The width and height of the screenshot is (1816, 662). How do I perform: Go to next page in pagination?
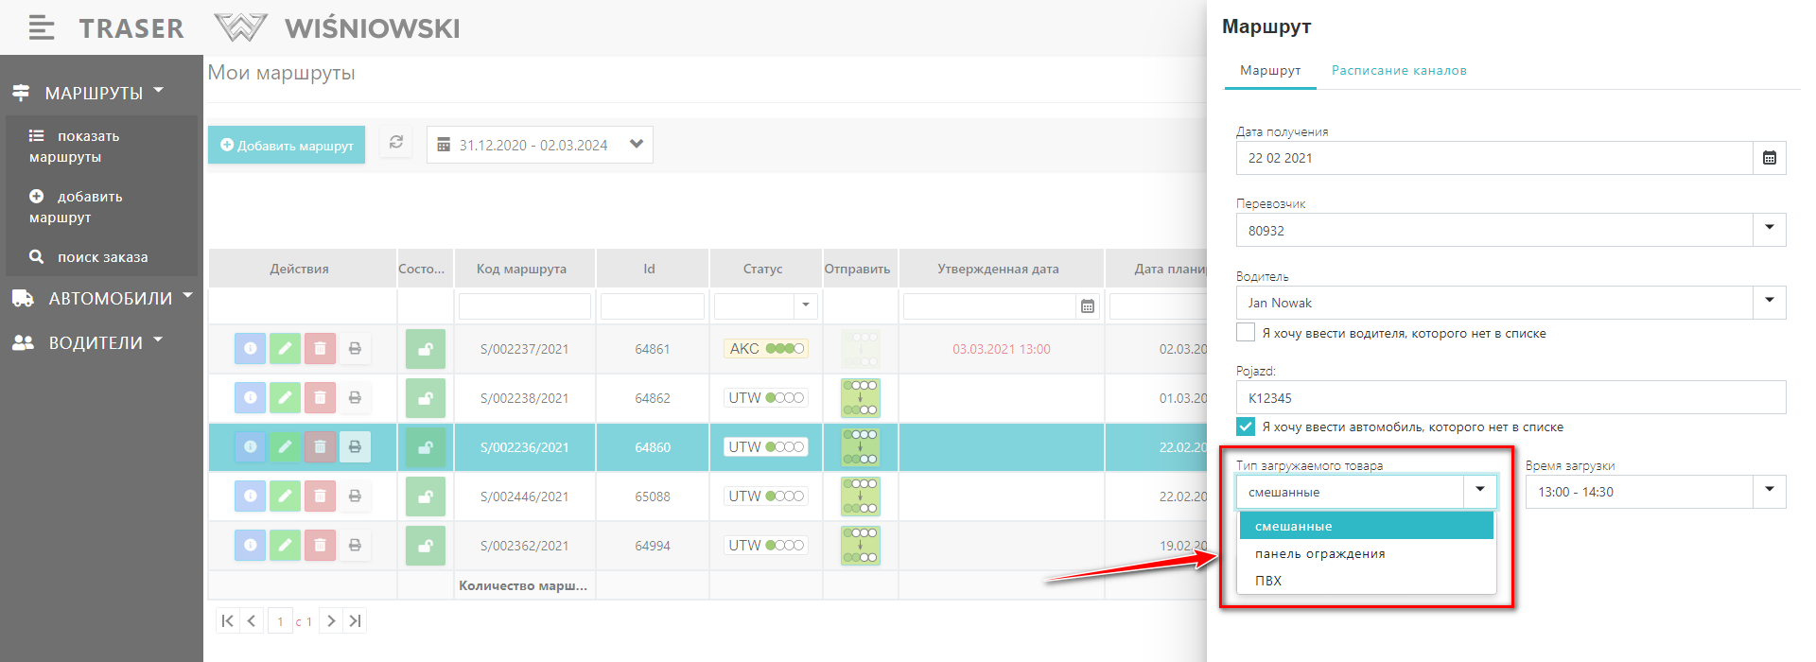pyautogui.click(x=331, y=621)
